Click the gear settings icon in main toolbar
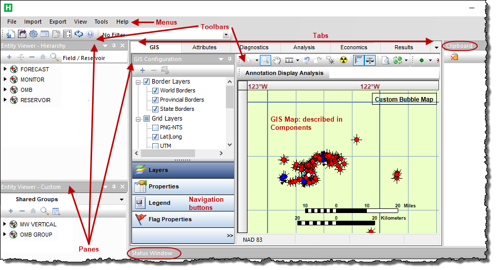 (33, 34)
